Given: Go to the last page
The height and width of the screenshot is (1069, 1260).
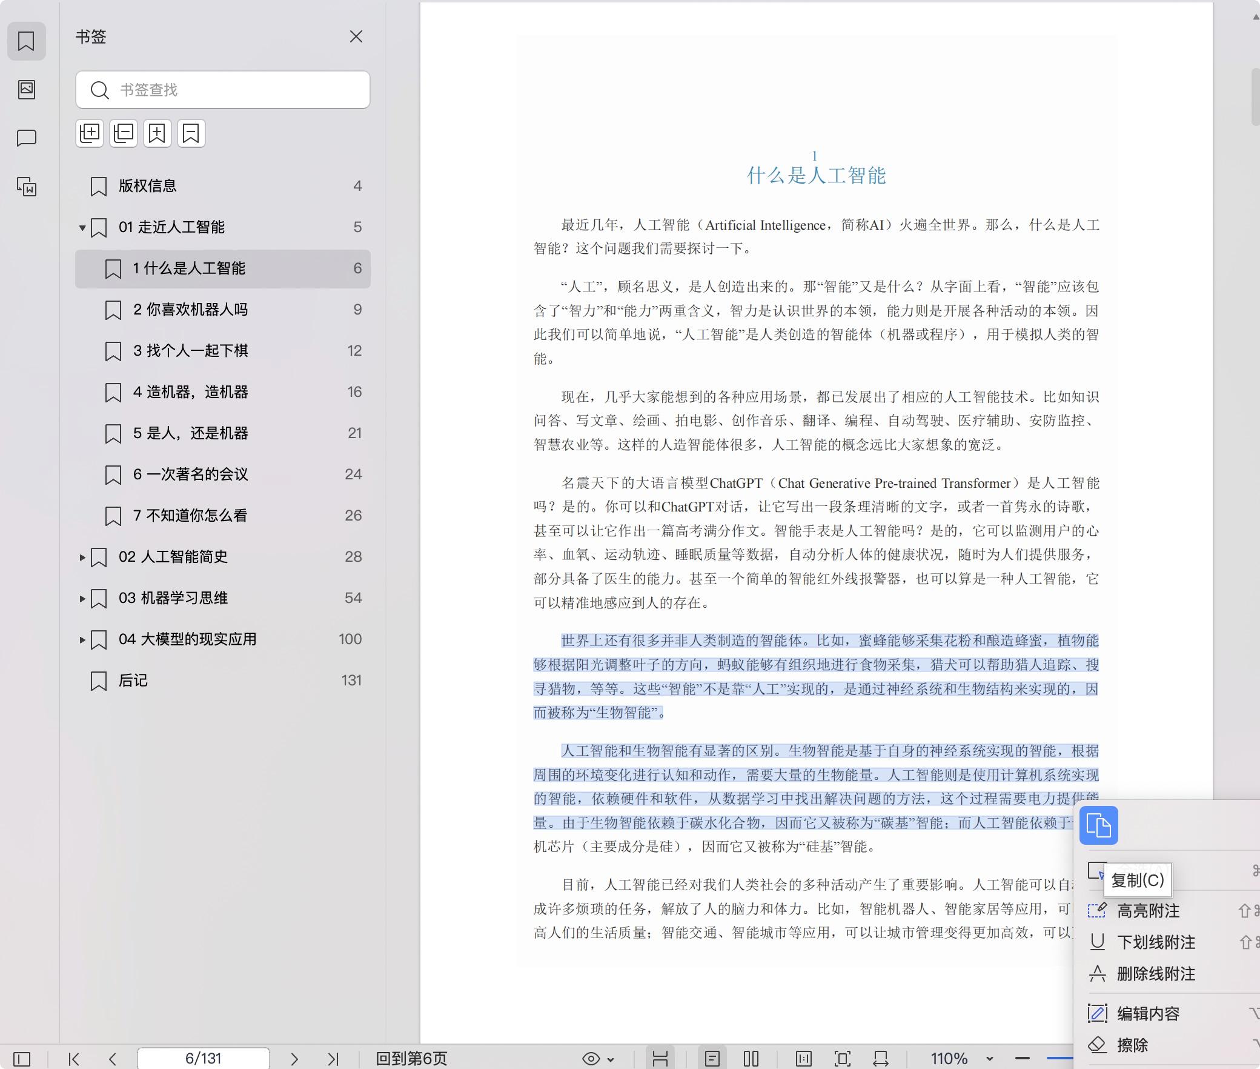Looking at the screenshot, I should pos(333,1059).
